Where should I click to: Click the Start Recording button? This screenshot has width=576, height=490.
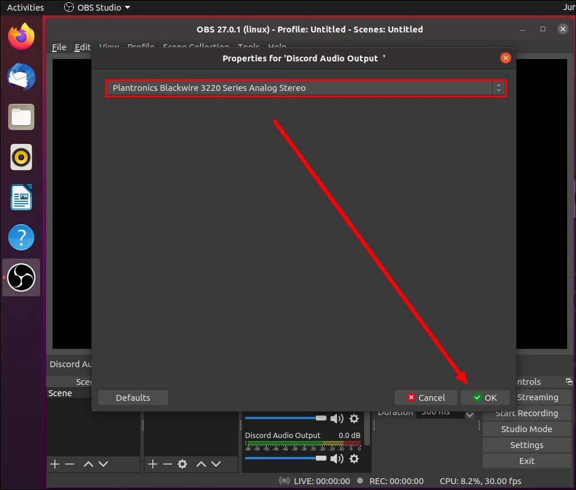pos(526,413)
